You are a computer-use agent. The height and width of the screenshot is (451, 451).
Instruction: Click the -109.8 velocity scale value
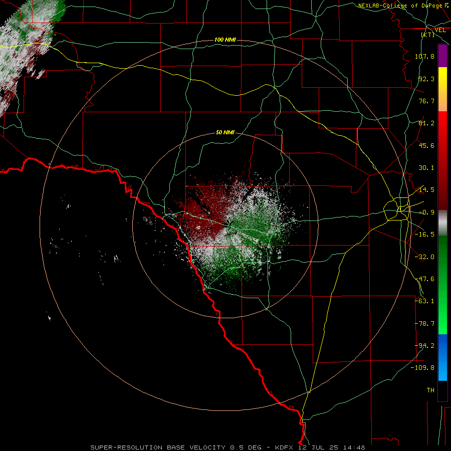point(422,368)
